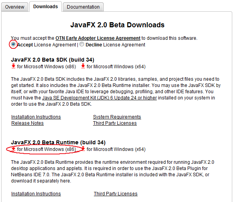
Task: Open Installation Instructions under the Beta Runtime section
Action: (x=36, y=194)
